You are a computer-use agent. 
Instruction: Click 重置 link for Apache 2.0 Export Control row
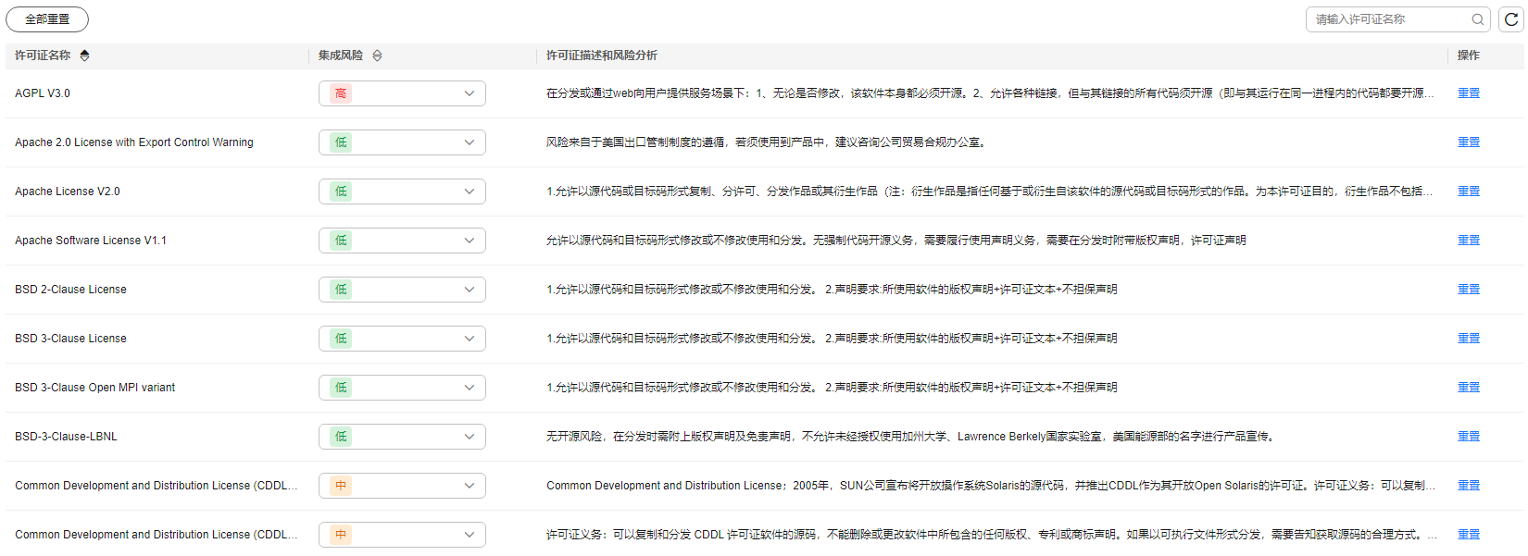coord(1469,142)
